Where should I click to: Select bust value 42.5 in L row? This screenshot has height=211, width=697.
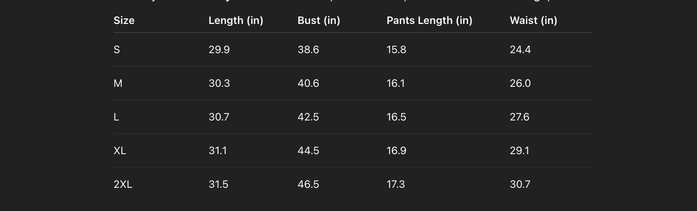[308, 117]
